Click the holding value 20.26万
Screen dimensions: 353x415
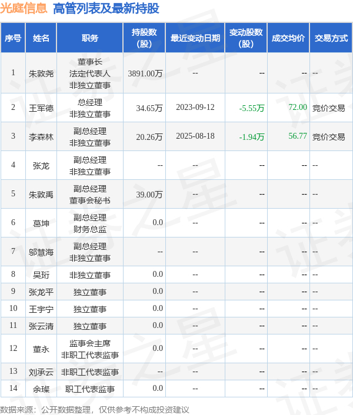click(149, 137)
